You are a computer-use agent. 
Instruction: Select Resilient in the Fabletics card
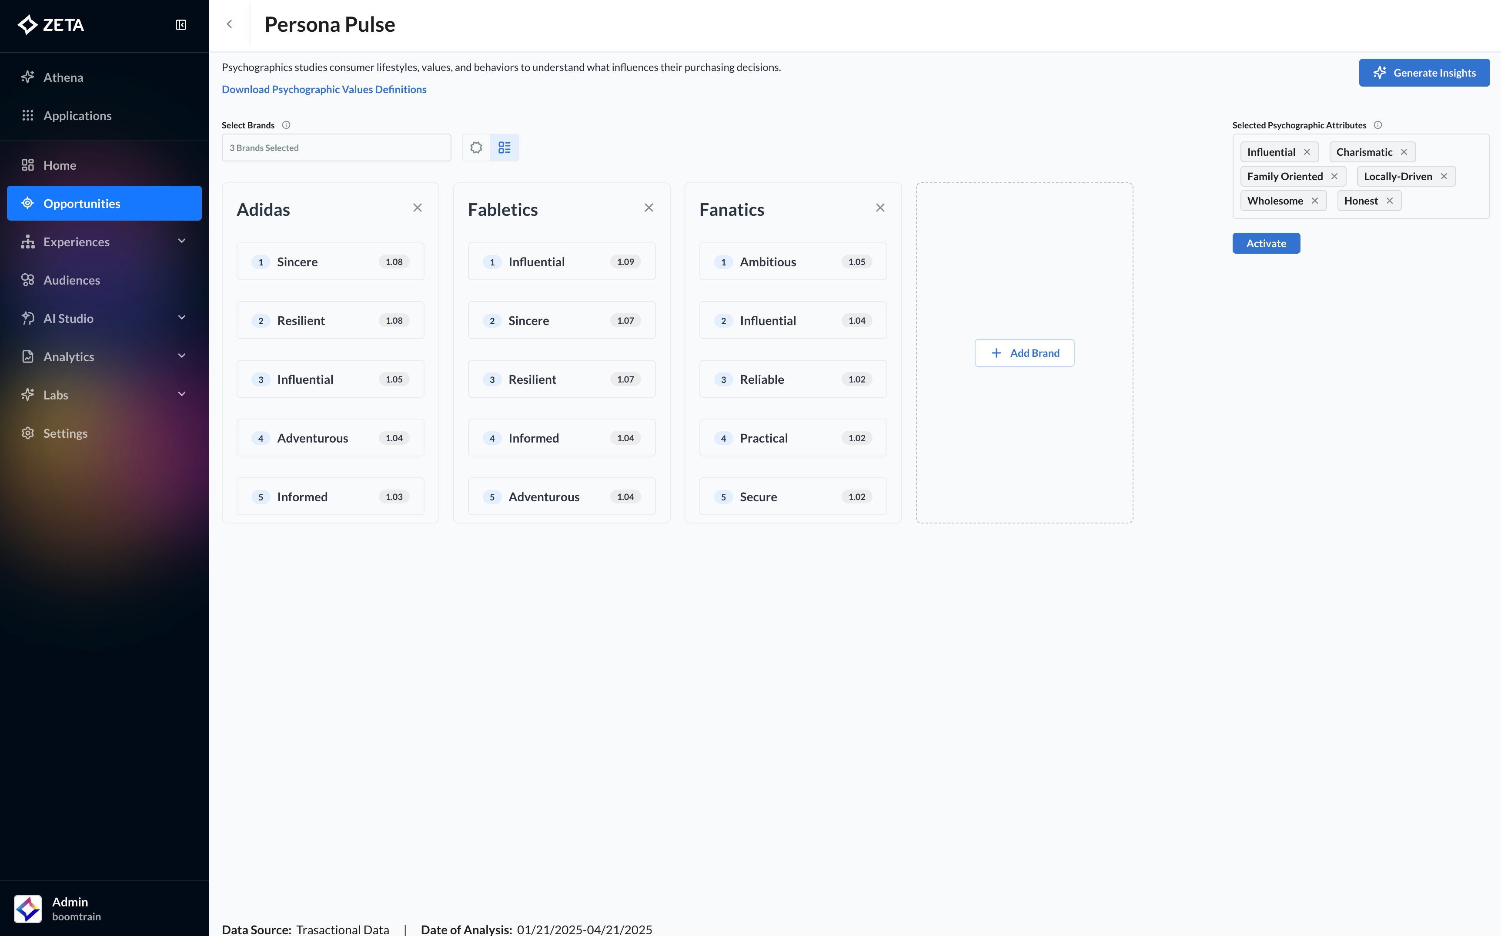[562, 379]
